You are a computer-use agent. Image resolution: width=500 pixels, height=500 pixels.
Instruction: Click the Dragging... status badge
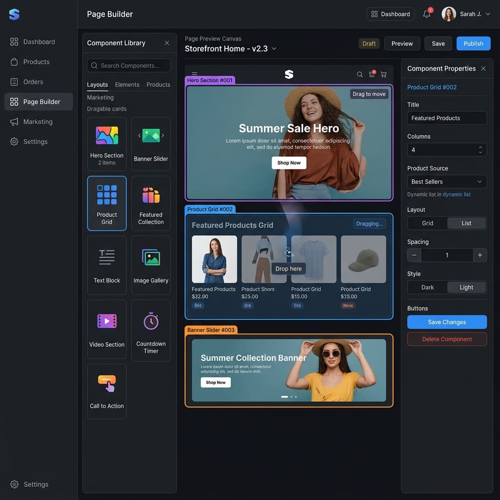click(369, 224)
